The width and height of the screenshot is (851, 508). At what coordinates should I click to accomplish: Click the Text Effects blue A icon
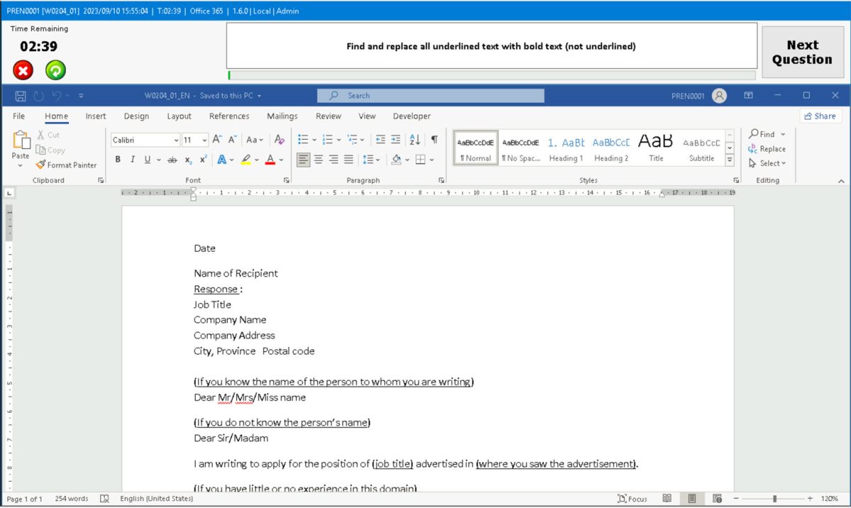(222, 160)
